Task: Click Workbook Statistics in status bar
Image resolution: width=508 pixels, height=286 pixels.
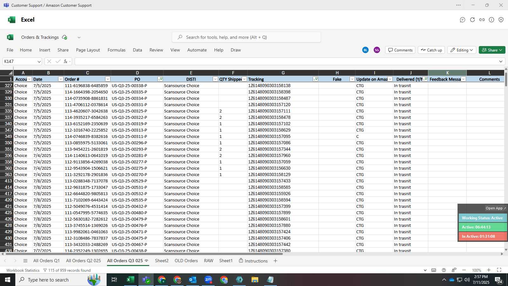Action: (x=23, y=270)
